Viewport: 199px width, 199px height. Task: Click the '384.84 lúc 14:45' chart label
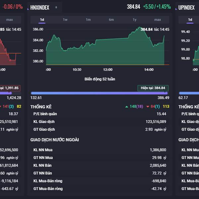click(155, 30)
